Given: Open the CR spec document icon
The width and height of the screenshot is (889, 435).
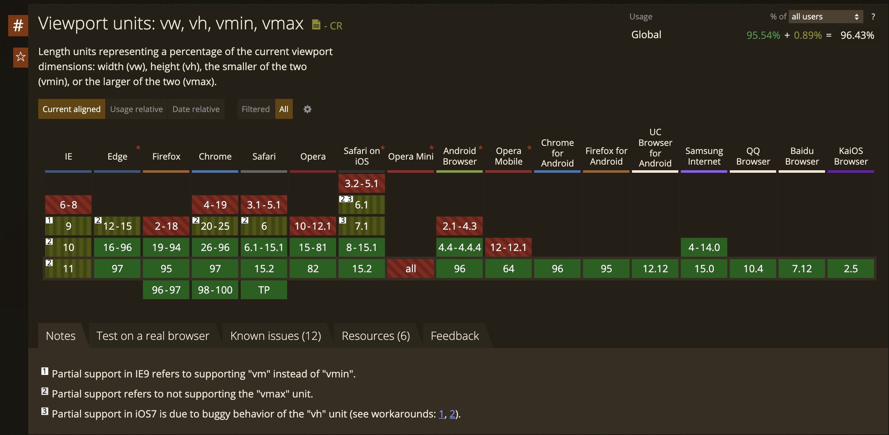Looking at the screenshot, I should point(316,25).
